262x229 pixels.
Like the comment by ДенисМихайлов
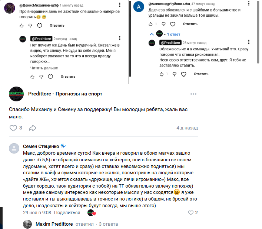coord(21,26)
